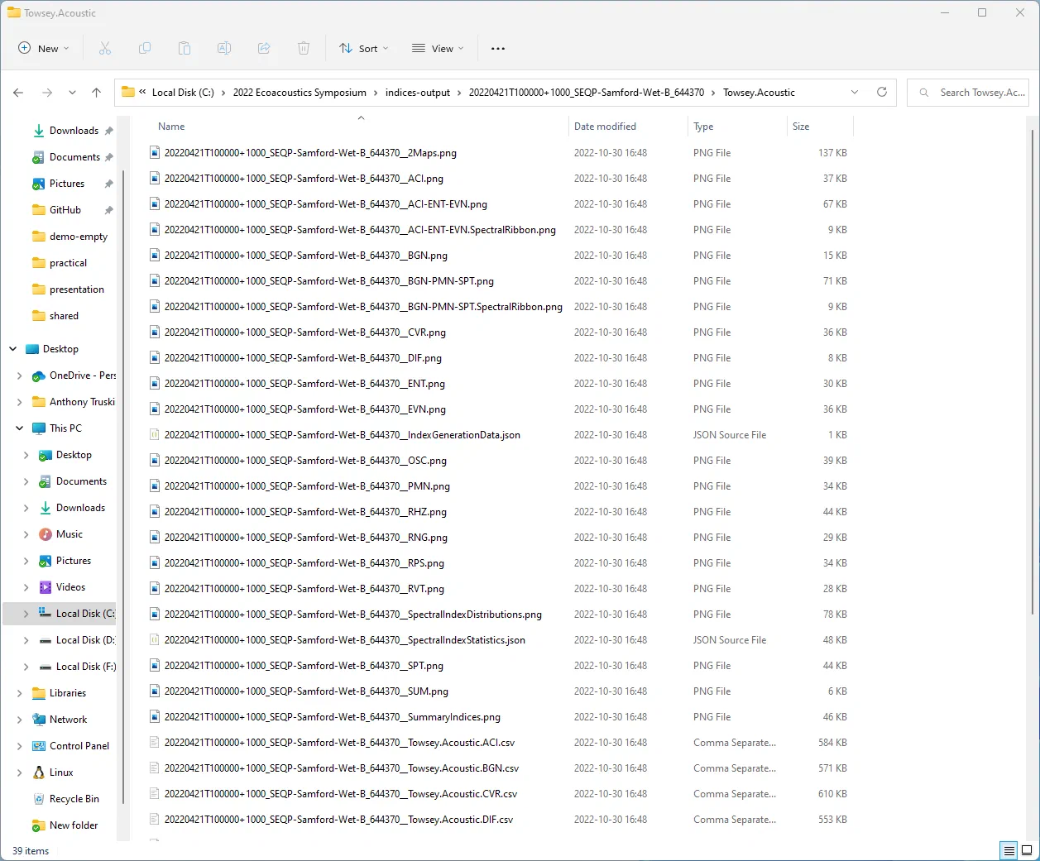1040x861 pixels.
Task: Select the BGN-PMN-SPT.png file name
Action: click(x=328, y=280)
